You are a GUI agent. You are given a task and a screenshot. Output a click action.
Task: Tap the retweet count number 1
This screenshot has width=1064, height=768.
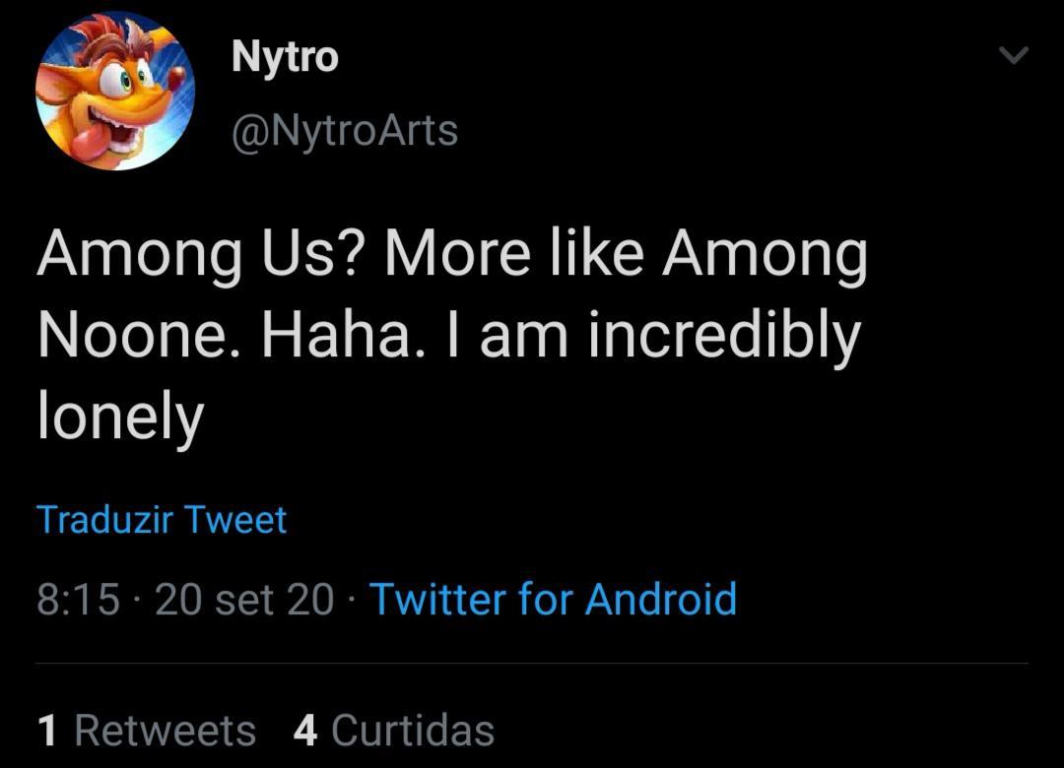(46, 731)
